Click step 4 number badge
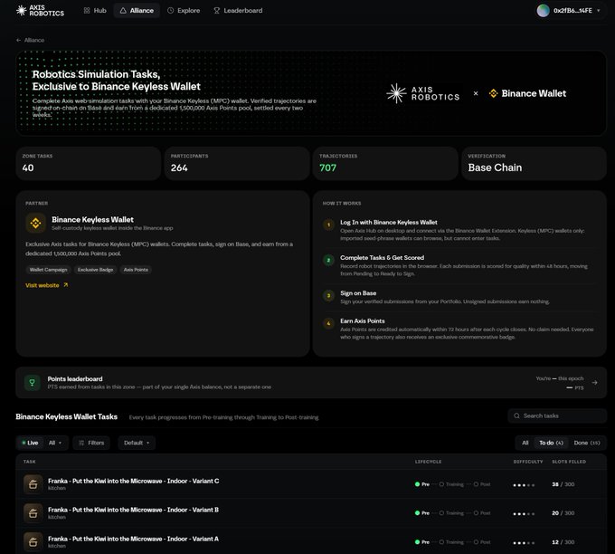 328,323
